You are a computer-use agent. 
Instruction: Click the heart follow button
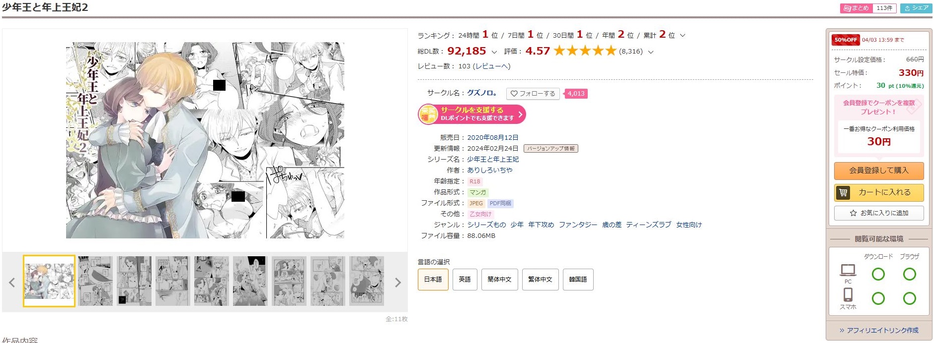pos(533,94)
